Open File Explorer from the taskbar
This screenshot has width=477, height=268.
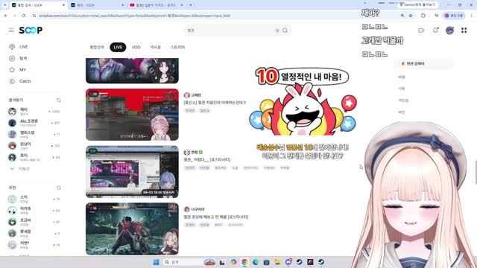[277, 262]
